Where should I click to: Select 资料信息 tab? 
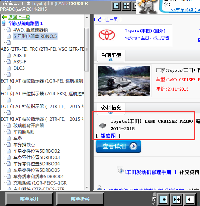point(111,108)
